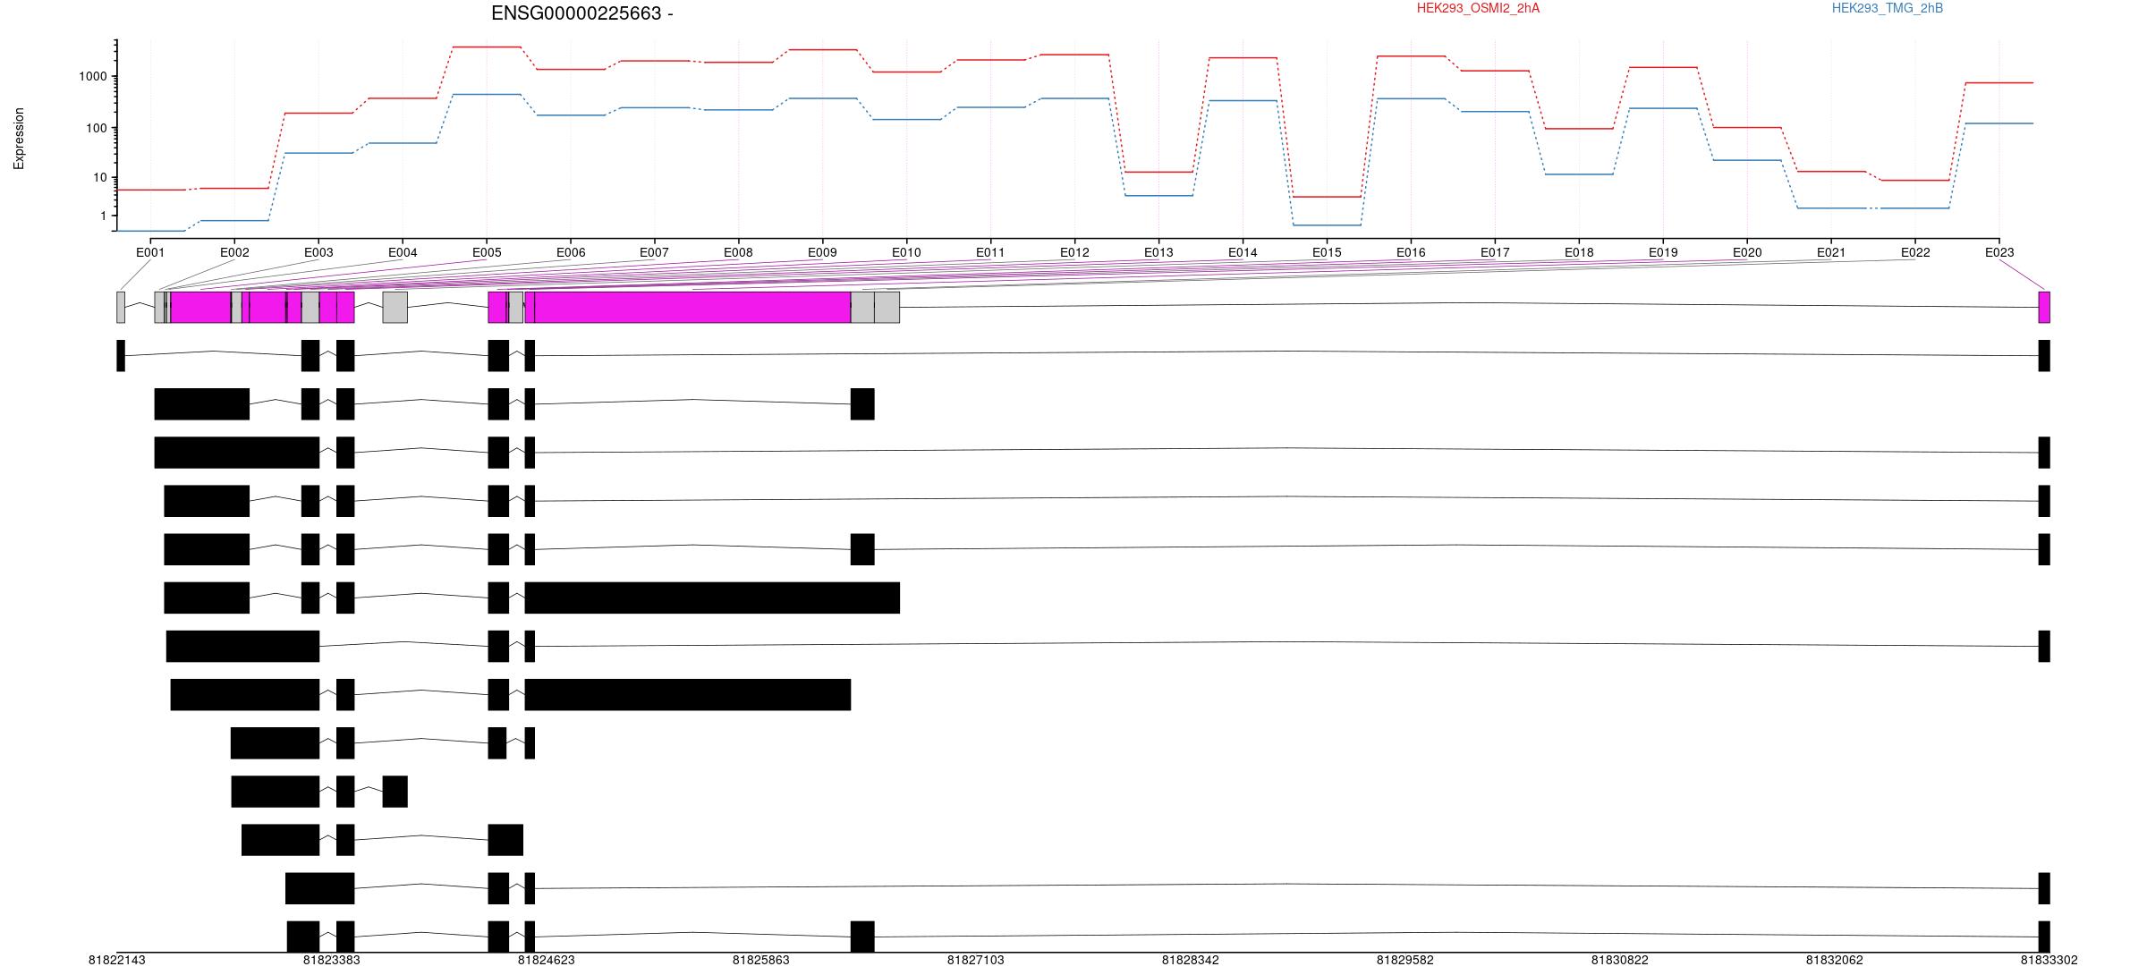
Task: Click the E005 exon label
Action: (x=487, y=252)
